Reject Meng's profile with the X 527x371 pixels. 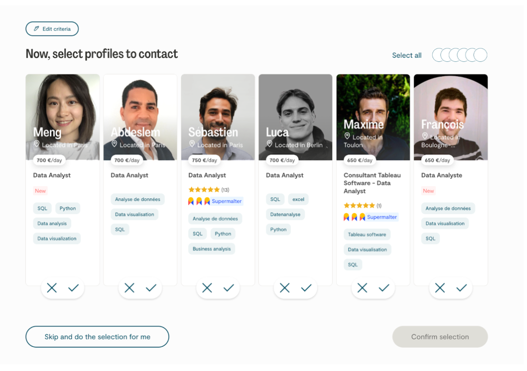pyautogui.click(x=52, y=288)
